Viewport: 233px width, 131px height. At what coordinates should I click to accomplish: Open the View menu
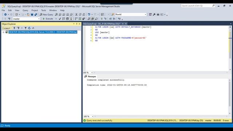[x=17, y=10]
